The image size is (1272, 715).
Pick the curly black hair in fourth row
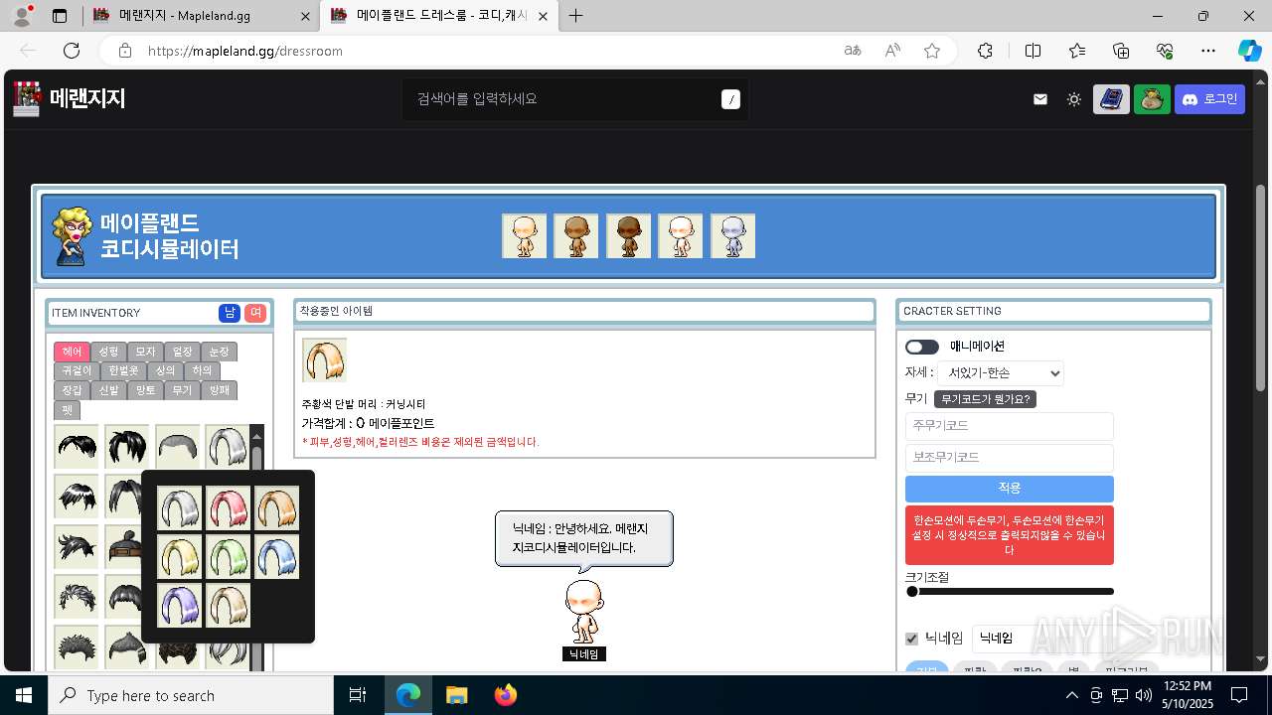point(77,596)
